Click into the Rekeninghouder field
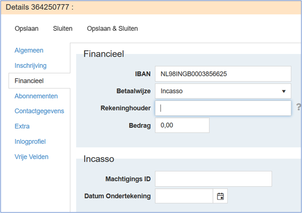Image resolution: width=302 pixels, height=213 pixels. coord(223,108)
